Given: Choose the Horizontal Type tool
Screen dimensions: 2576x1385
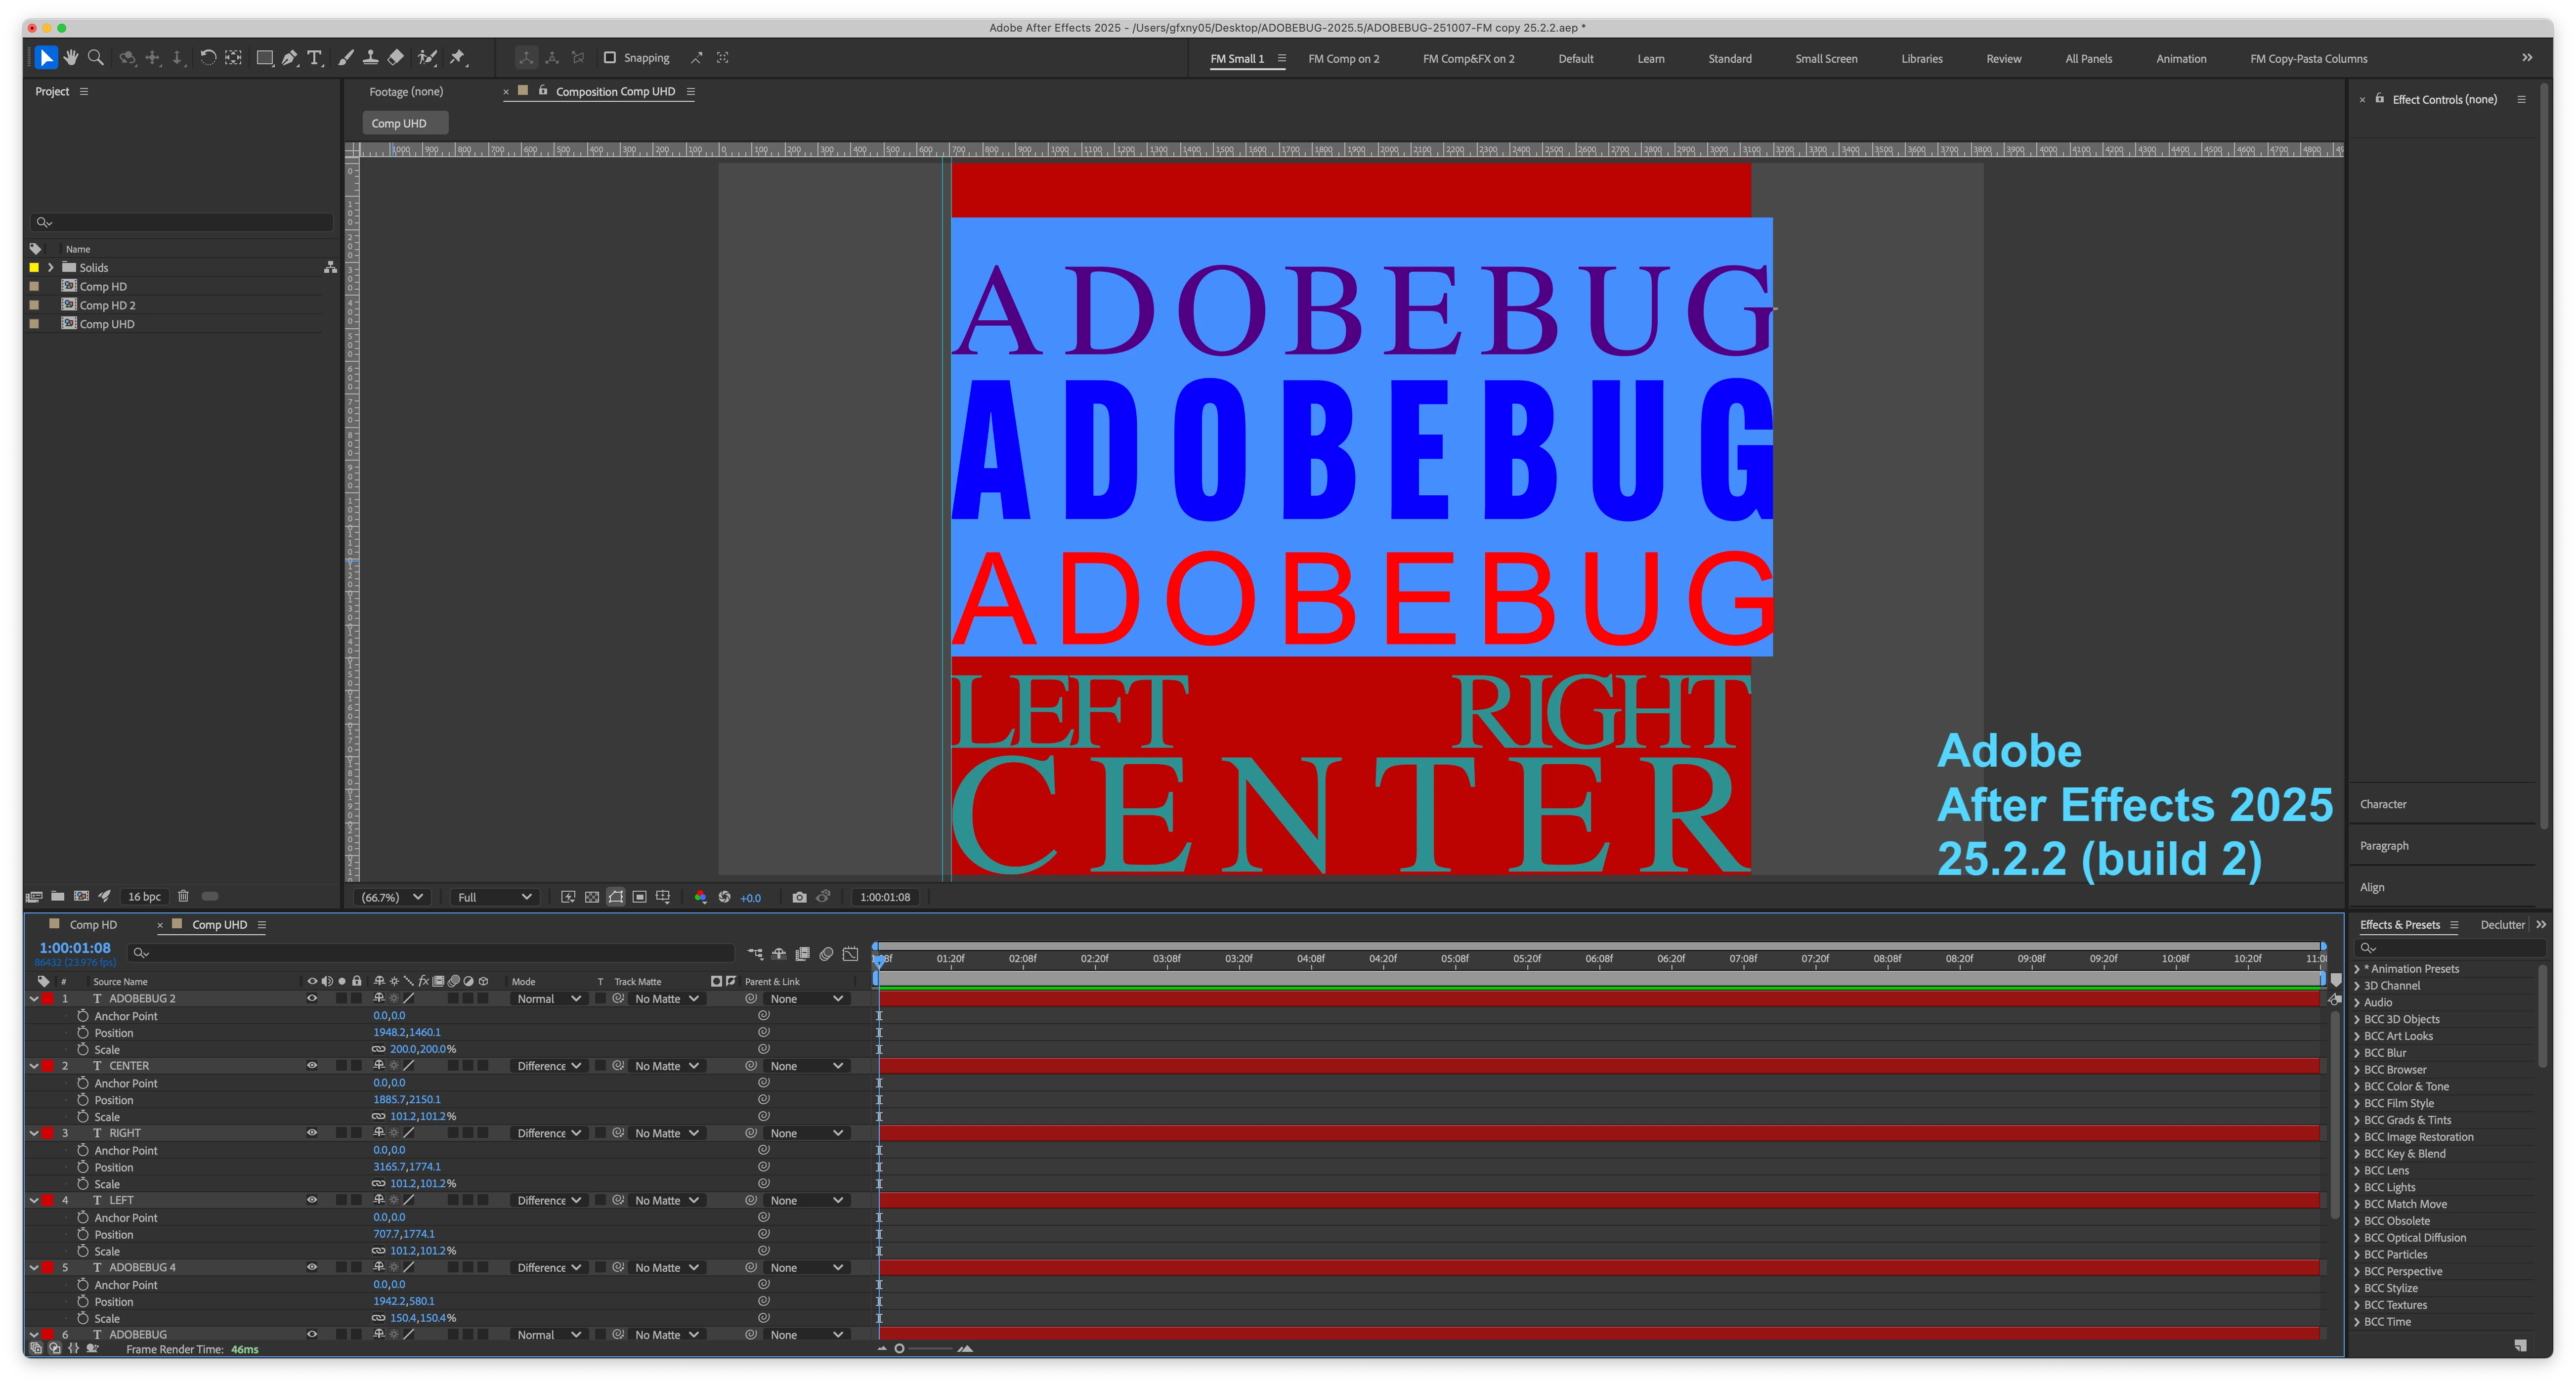Looking at the screenshot, I should [x=314, y=58].
